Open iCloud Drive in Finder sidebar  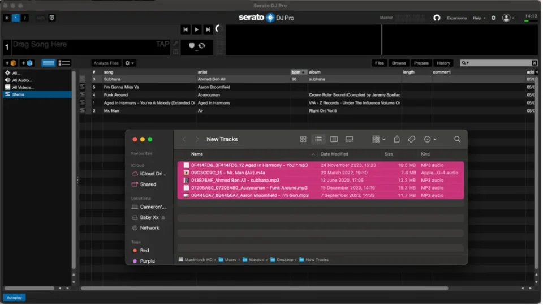[x=149, y=174]
